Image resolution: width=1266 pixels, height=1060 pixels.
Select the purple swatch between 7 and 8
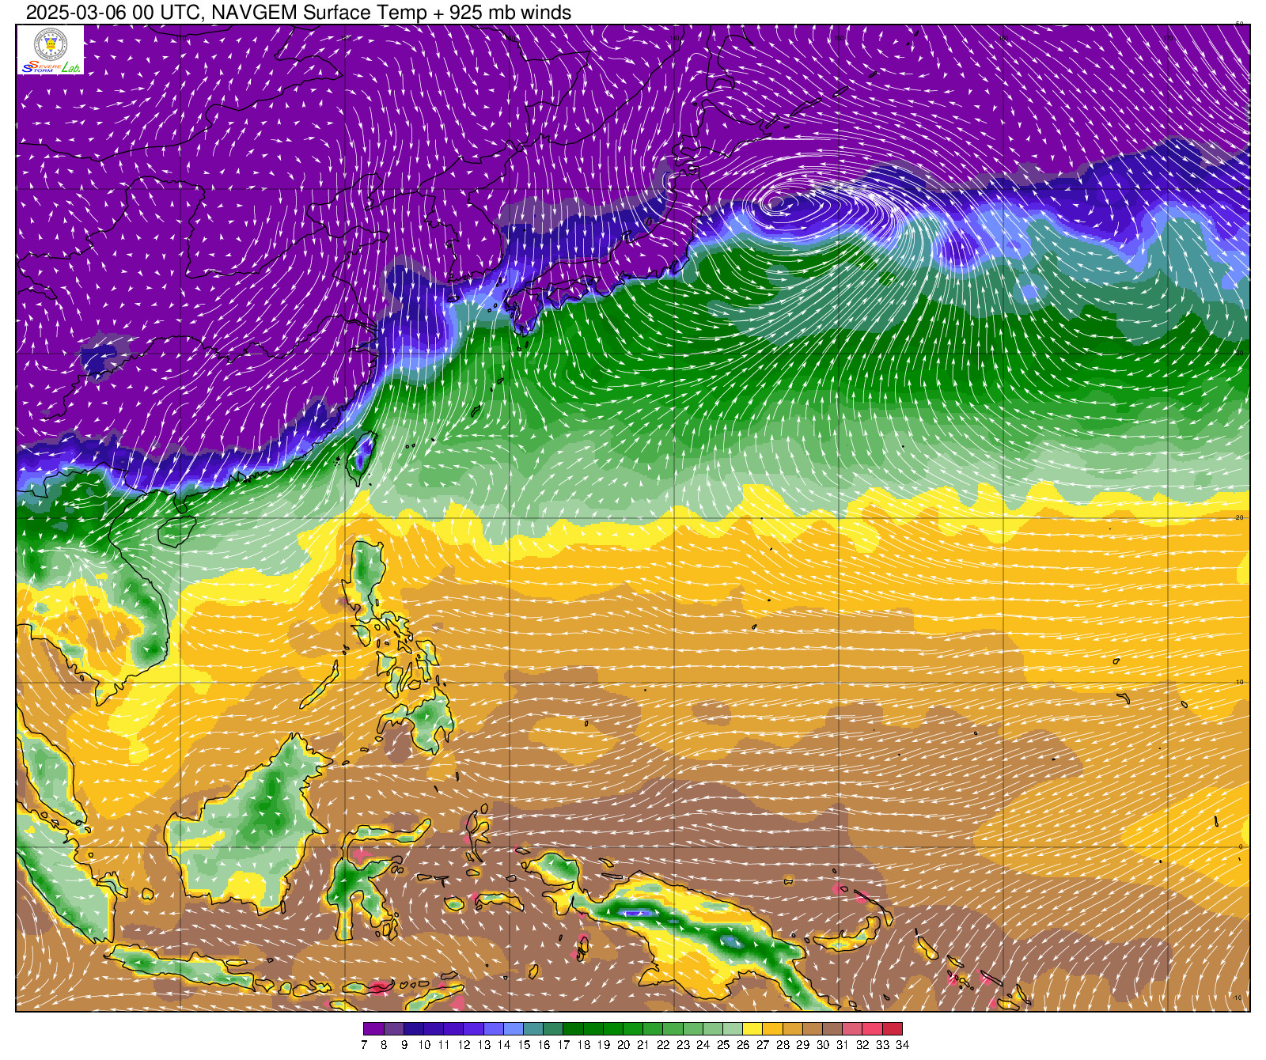373,1028
